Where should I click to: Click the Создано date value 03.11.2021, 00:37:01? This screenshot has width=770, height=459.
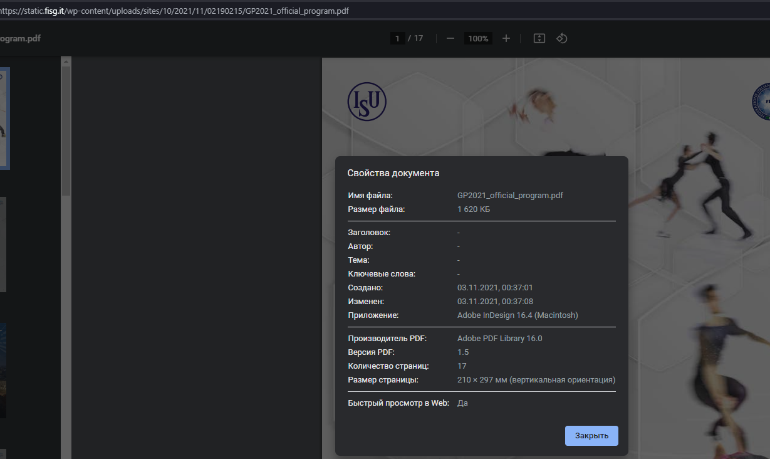[495, 288]
